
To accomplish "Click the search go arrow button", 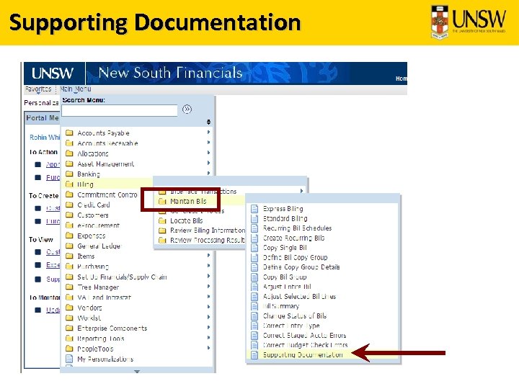I will pyautogui.click(x=187, y=109).
